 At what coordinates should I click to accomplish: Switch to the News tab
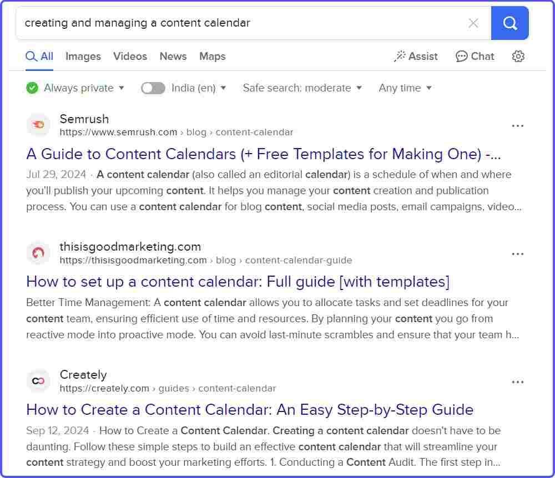click(173, 56)
